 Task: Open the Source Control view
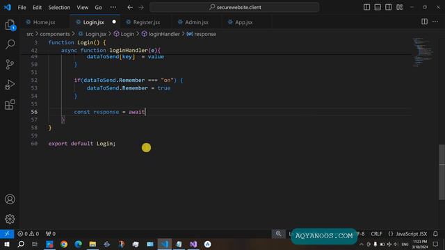[x=10, y=65]
